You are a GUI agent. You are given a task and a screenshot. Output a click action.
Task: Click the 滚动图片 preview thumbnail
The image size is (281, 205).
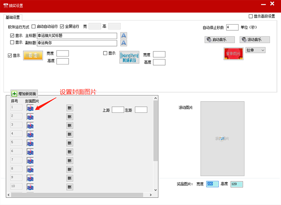click(222, 139)
